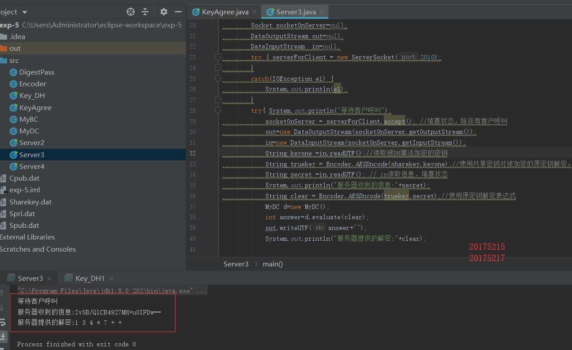Click 'Process finished with exit code 0'
Viewport: 572px width, 350px height.
click(x=76, y=344)
